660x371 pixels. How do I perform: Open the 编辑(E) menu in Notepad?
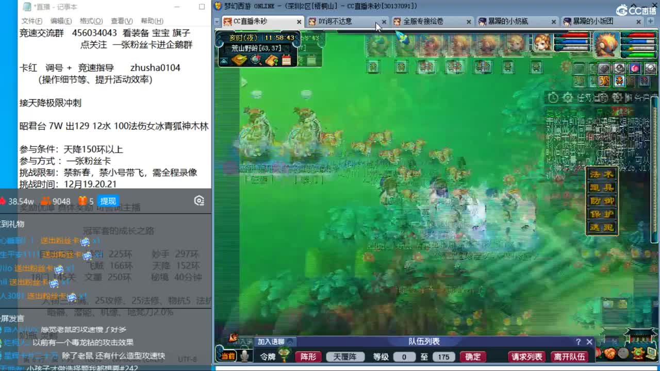61,21
